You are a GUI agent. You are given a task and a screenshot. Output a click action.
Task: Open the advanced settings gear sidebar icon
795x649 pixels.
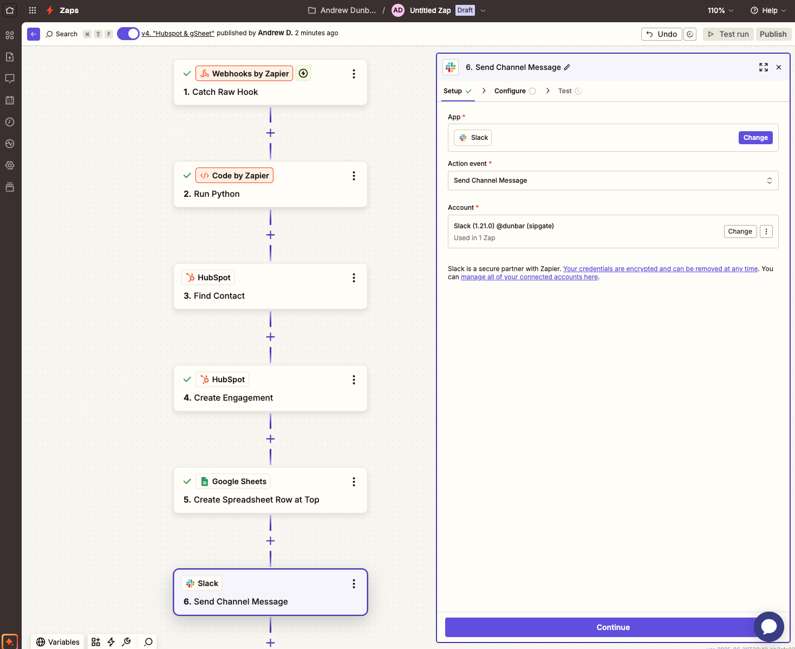point(10,165)
